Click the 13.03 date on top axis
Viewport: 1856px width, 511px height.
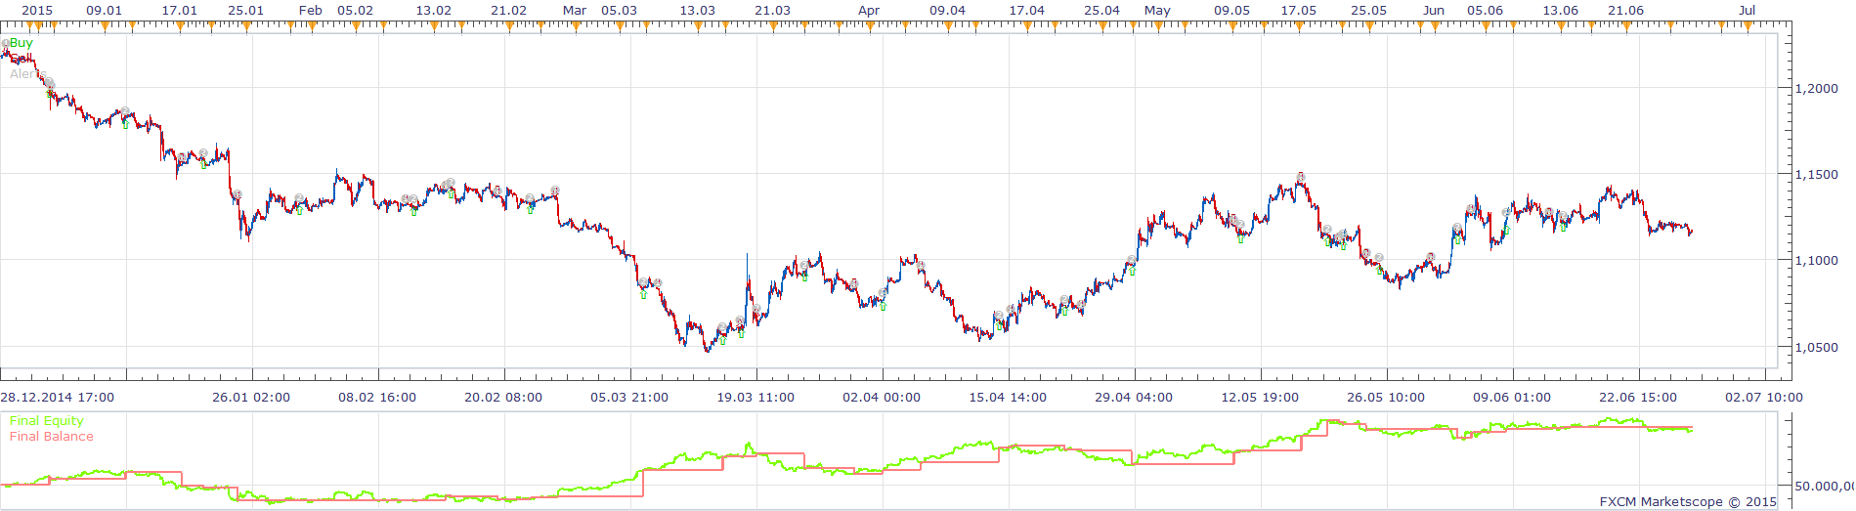pos(697,10)
